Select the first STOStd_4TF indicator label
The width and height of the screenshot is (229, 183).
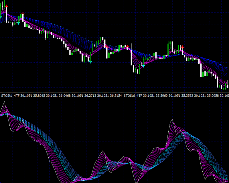point(10,96)
